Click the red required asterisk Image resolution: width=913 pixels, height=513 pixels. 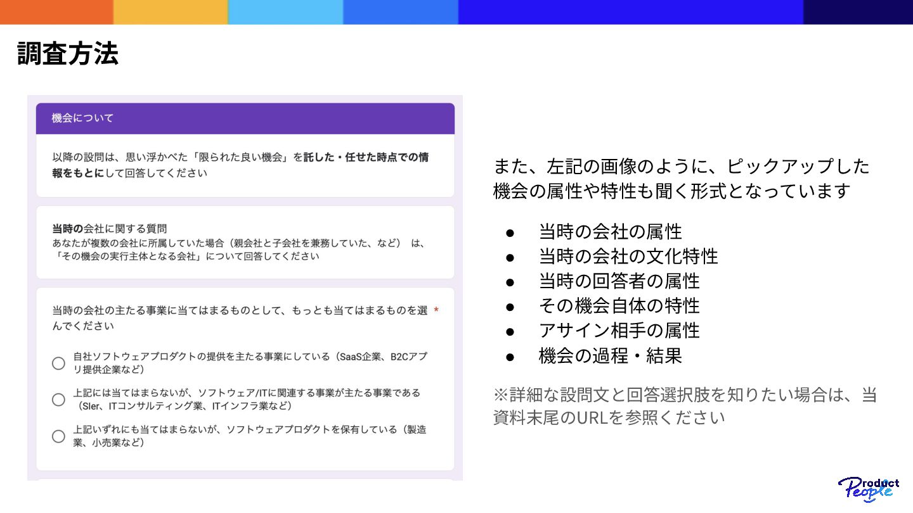[x=436, y=310]
